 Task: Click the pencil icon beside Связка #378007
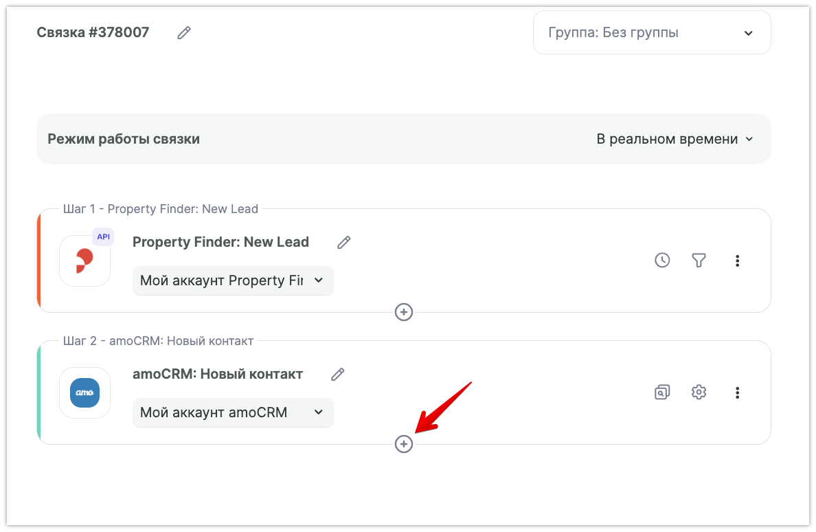click(183, 32)
